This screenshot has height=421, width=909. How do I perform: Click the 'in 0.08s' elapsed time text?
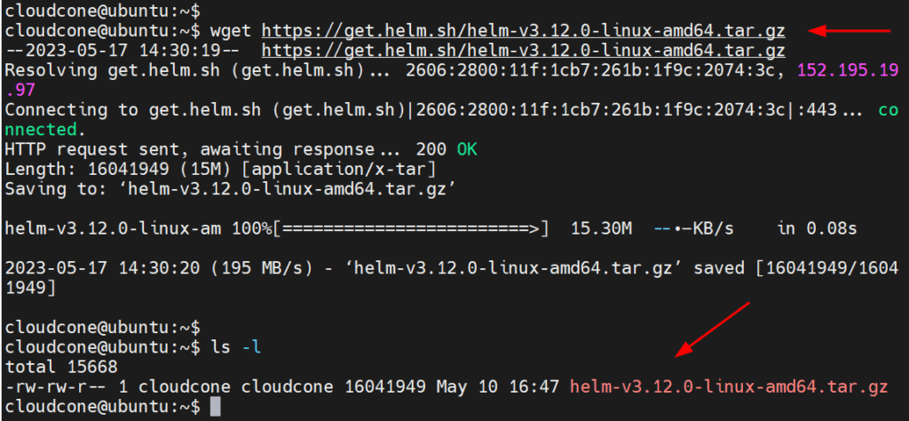pyautogui.click(x=817, y=228)
